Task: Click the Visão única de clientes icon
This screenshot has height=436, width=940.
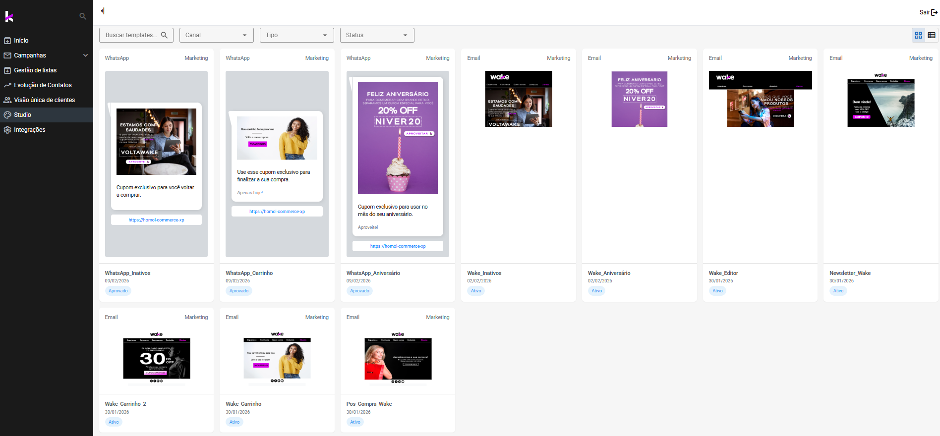Action: coord(7,100)
